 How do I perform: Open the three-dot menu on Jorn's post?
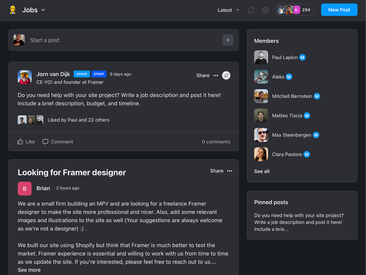click(216, 75)
